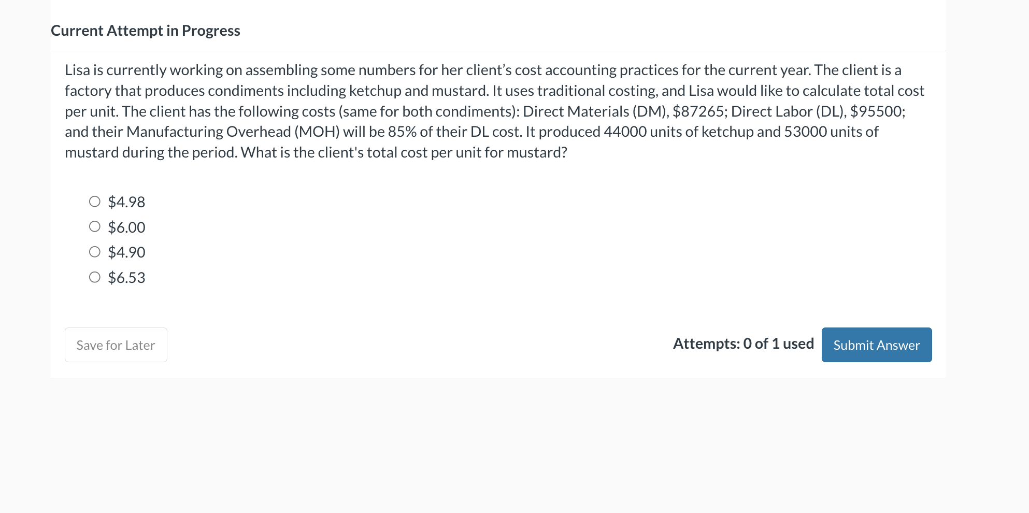The image size is (1029, 513).
Task: Select the $6.00 answer option
Action: (x=94, y=226)
